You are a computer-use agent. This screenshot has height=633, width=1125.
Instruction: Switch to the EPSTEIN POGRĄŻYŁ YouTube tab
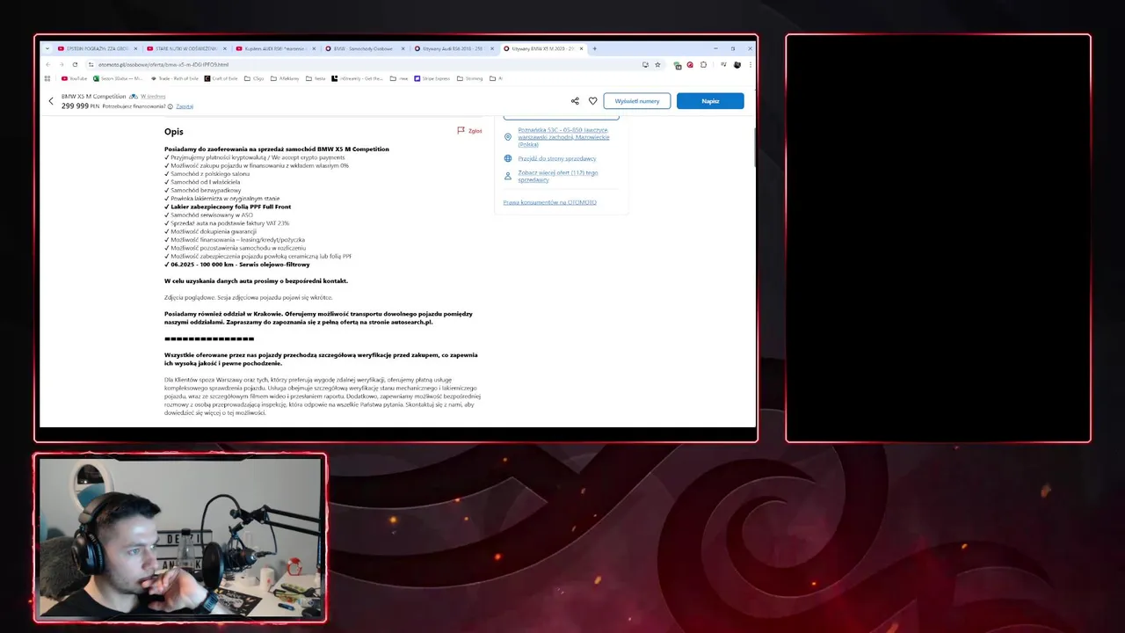coord(97,48)
